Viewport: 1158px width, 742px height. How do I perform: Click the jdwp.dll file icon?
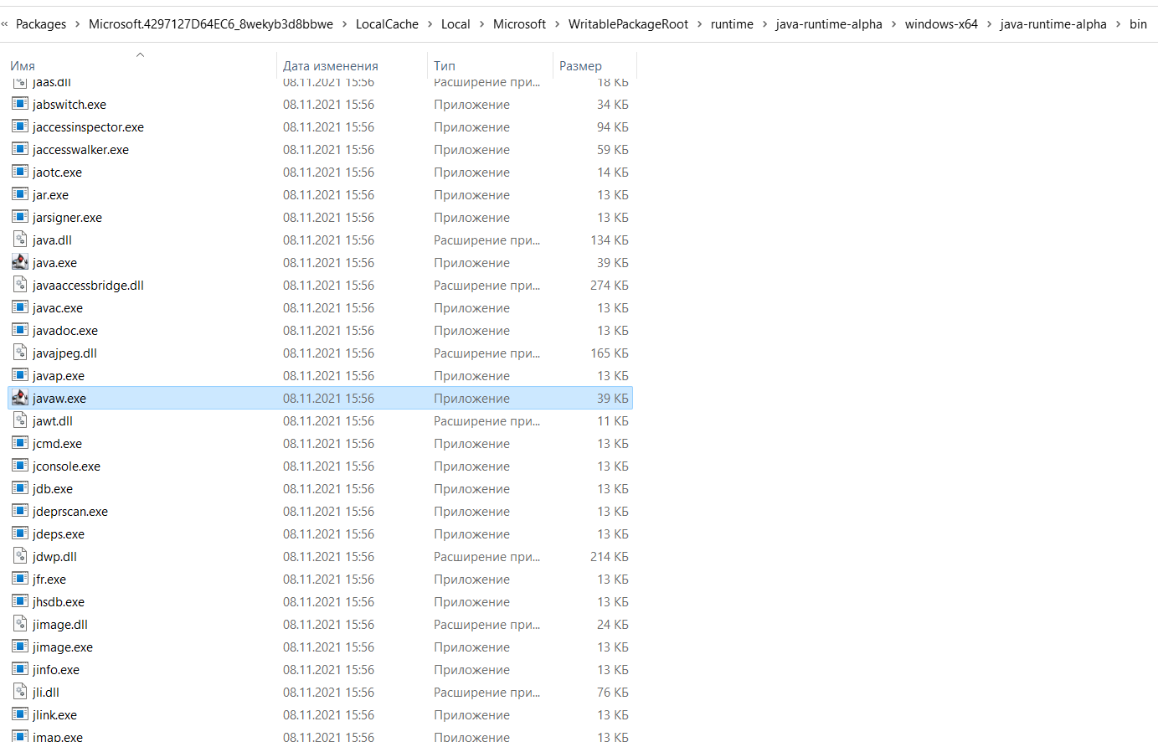click(x=20, y=556)
